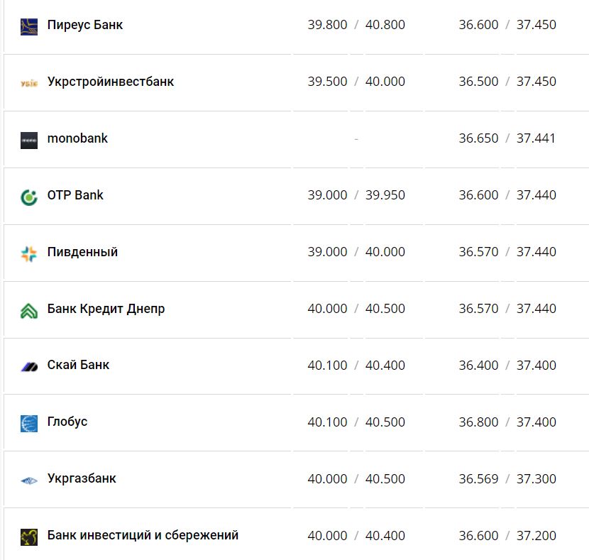Open the Глобус bank name link
This screenshot has height=560, width=589.
(67, 422)
